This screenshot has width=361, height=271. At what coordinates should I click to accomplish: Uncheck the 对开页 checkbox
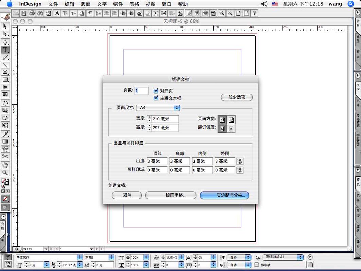156,91
